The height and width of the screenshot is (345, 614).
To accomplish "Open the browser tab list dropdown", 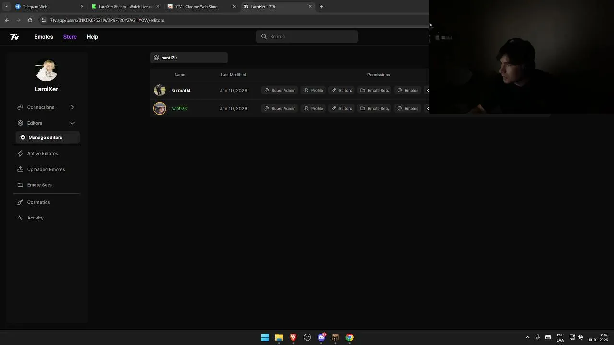I will tap(6, 7).
